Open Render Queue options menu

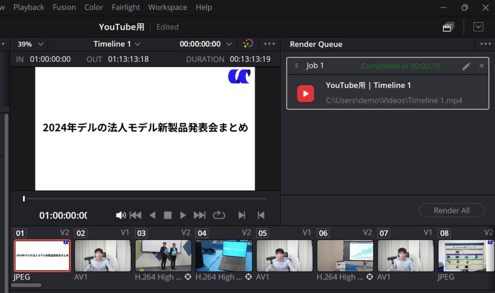485,44
